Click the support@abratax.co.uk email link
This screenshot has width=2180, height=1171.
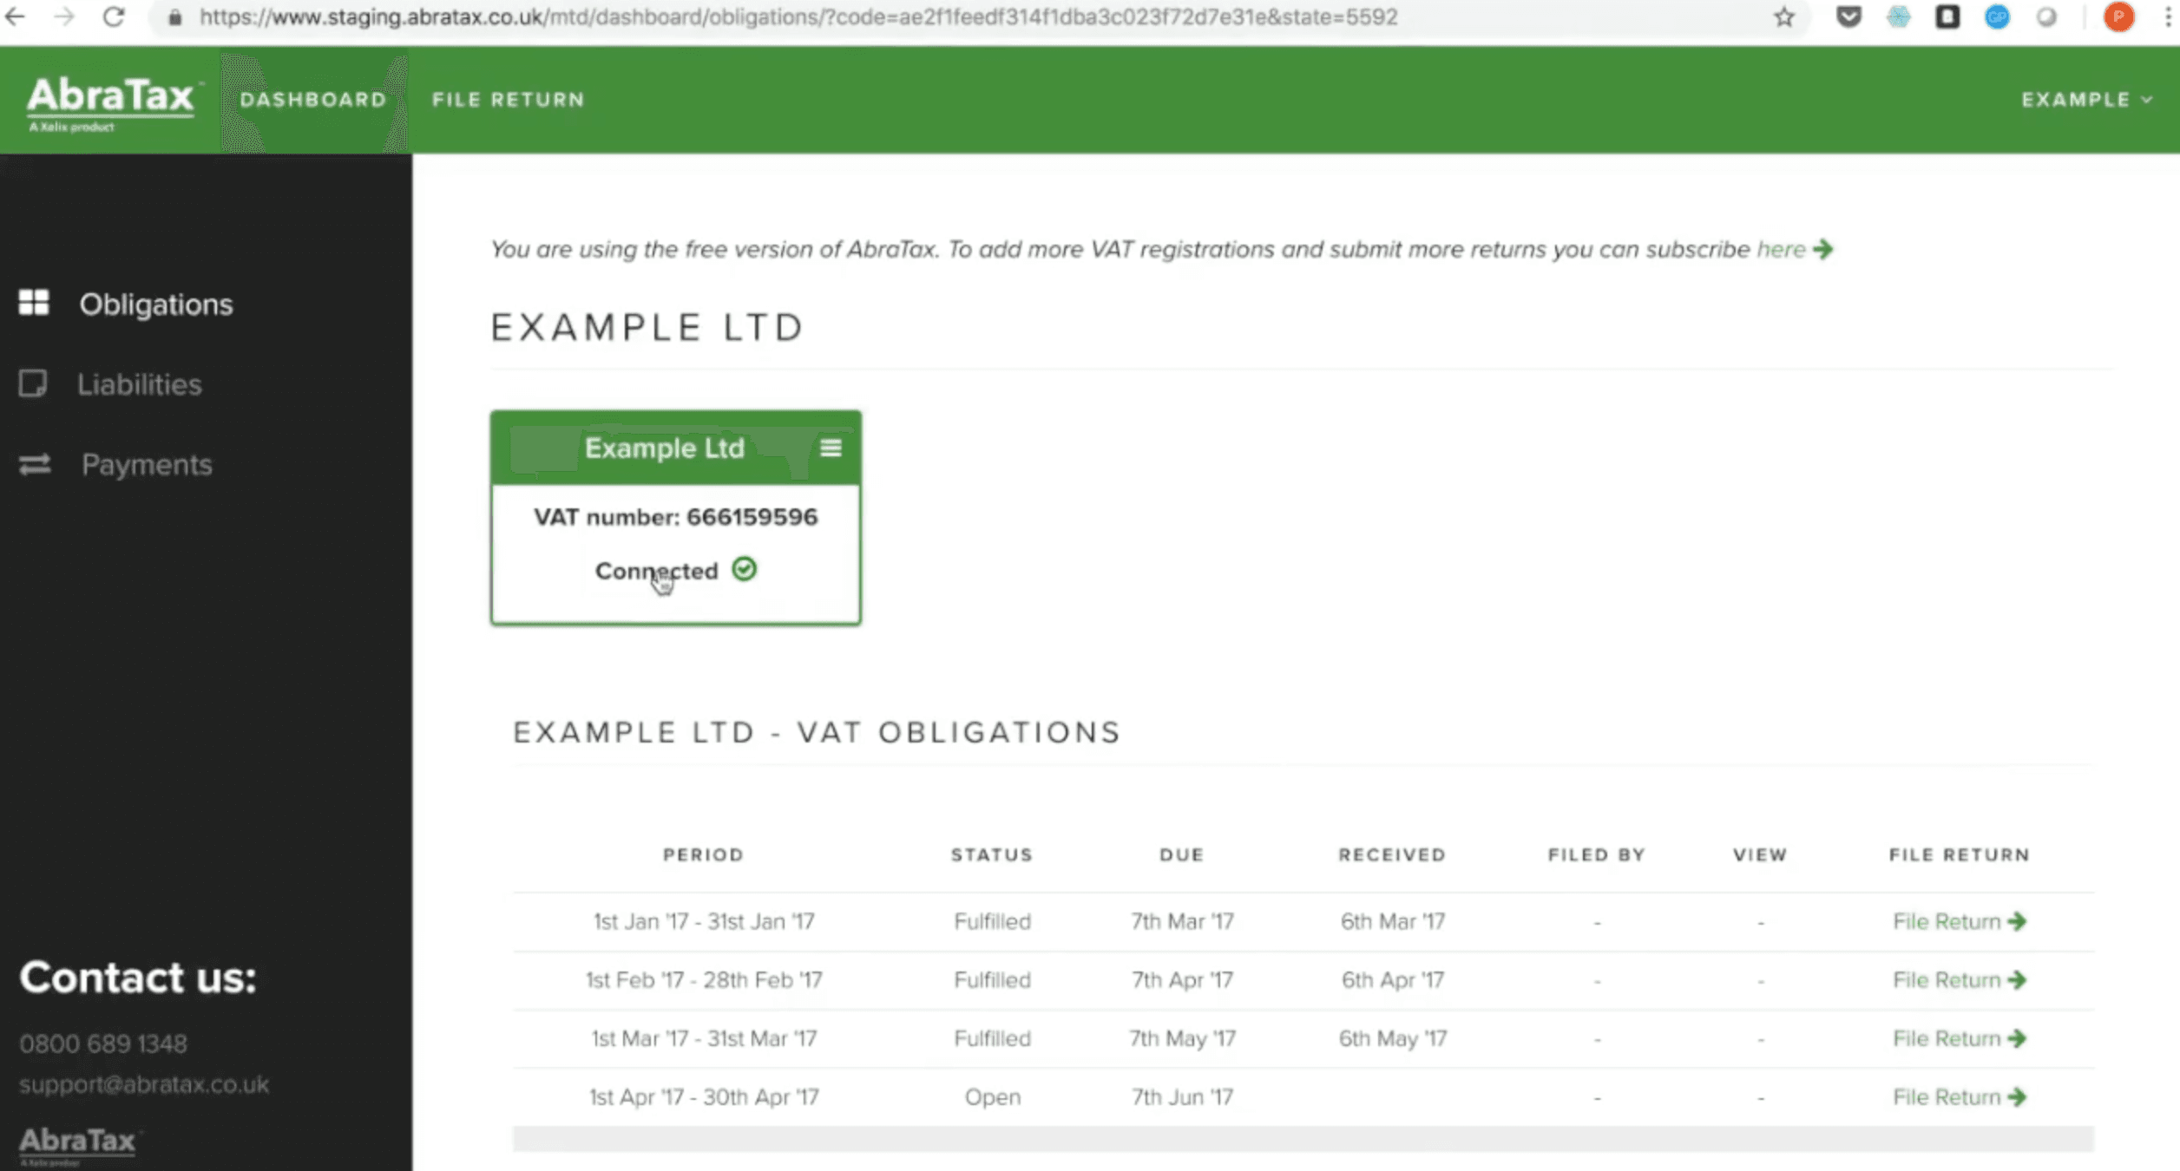[144, 1084]
